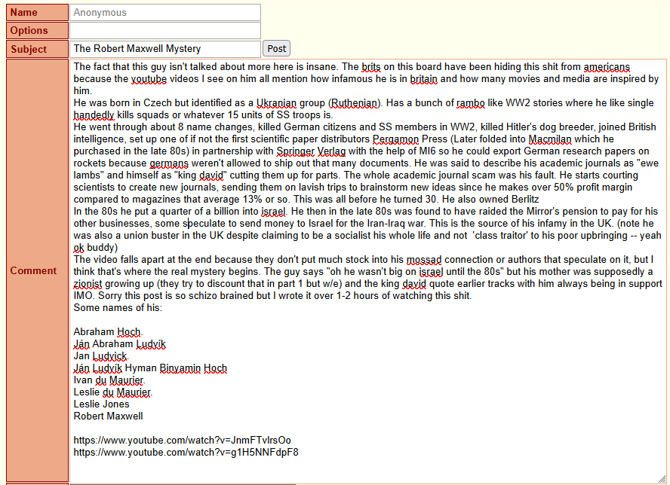Click the word "Ruthenian" in the comment
The width and height of the screenshot is (670, 485).
[354, 103]
